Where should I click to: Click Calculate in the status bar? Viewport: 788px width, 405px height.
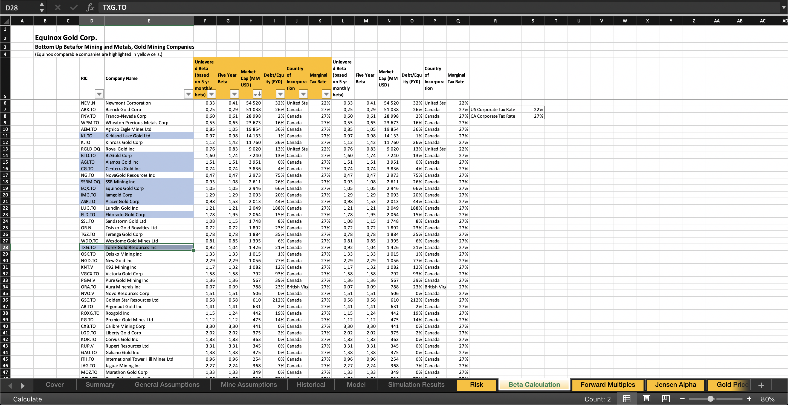27,399
